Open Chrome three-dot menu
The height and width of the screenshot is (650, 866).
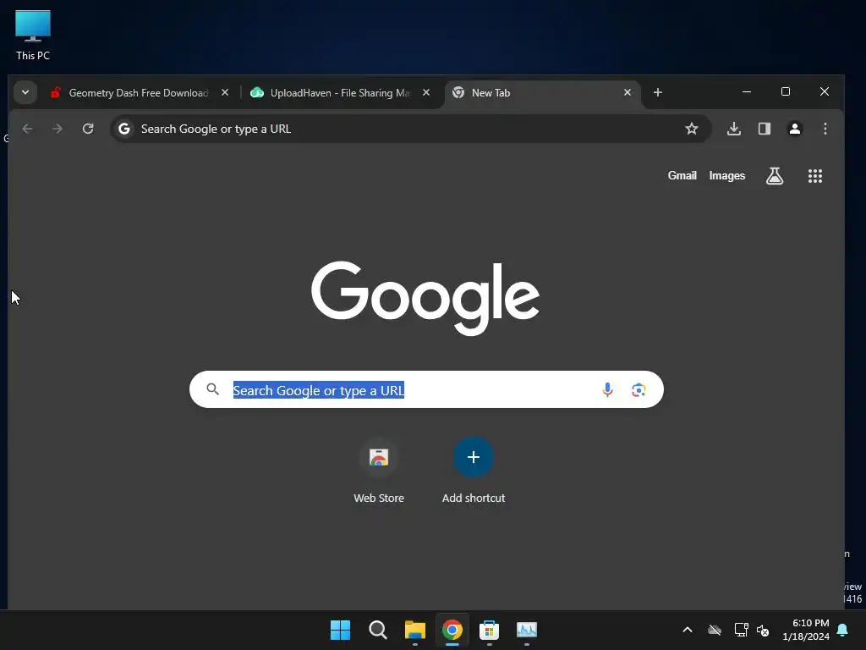(x=825, y=129)
